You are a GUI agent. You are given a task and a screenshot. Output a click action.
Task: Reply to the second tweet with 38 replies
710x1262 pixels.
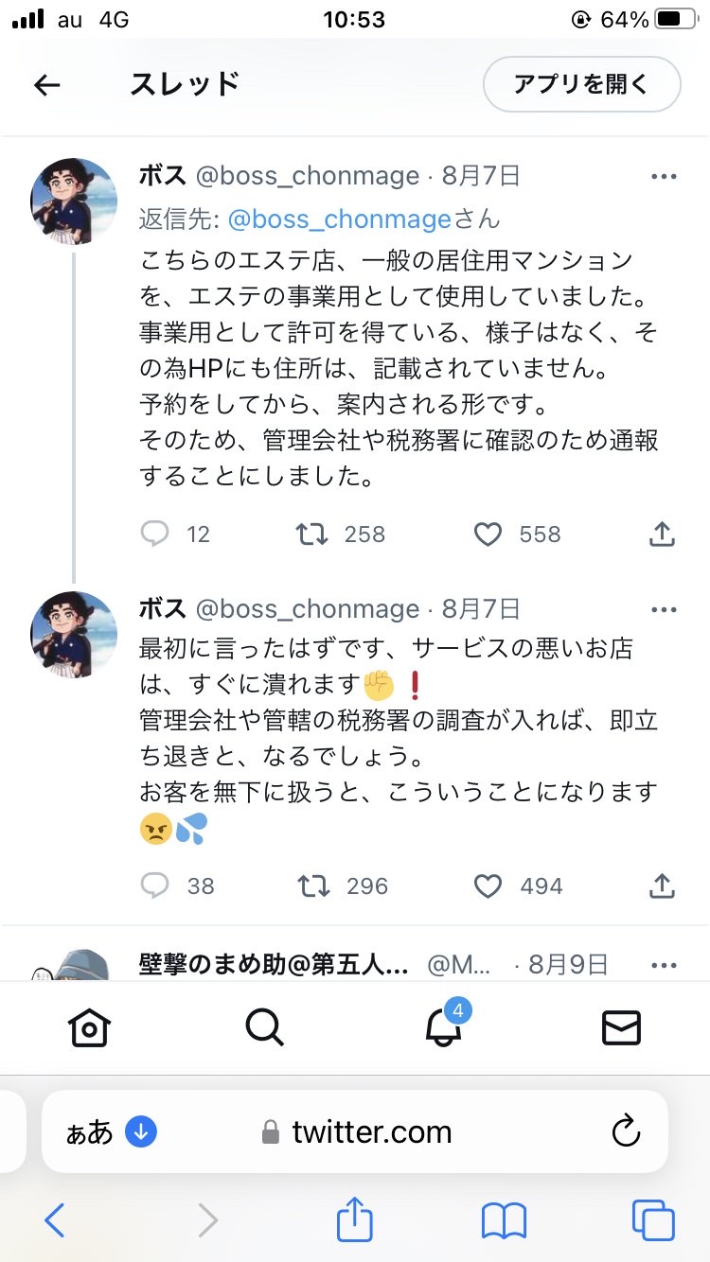(154, 885)
